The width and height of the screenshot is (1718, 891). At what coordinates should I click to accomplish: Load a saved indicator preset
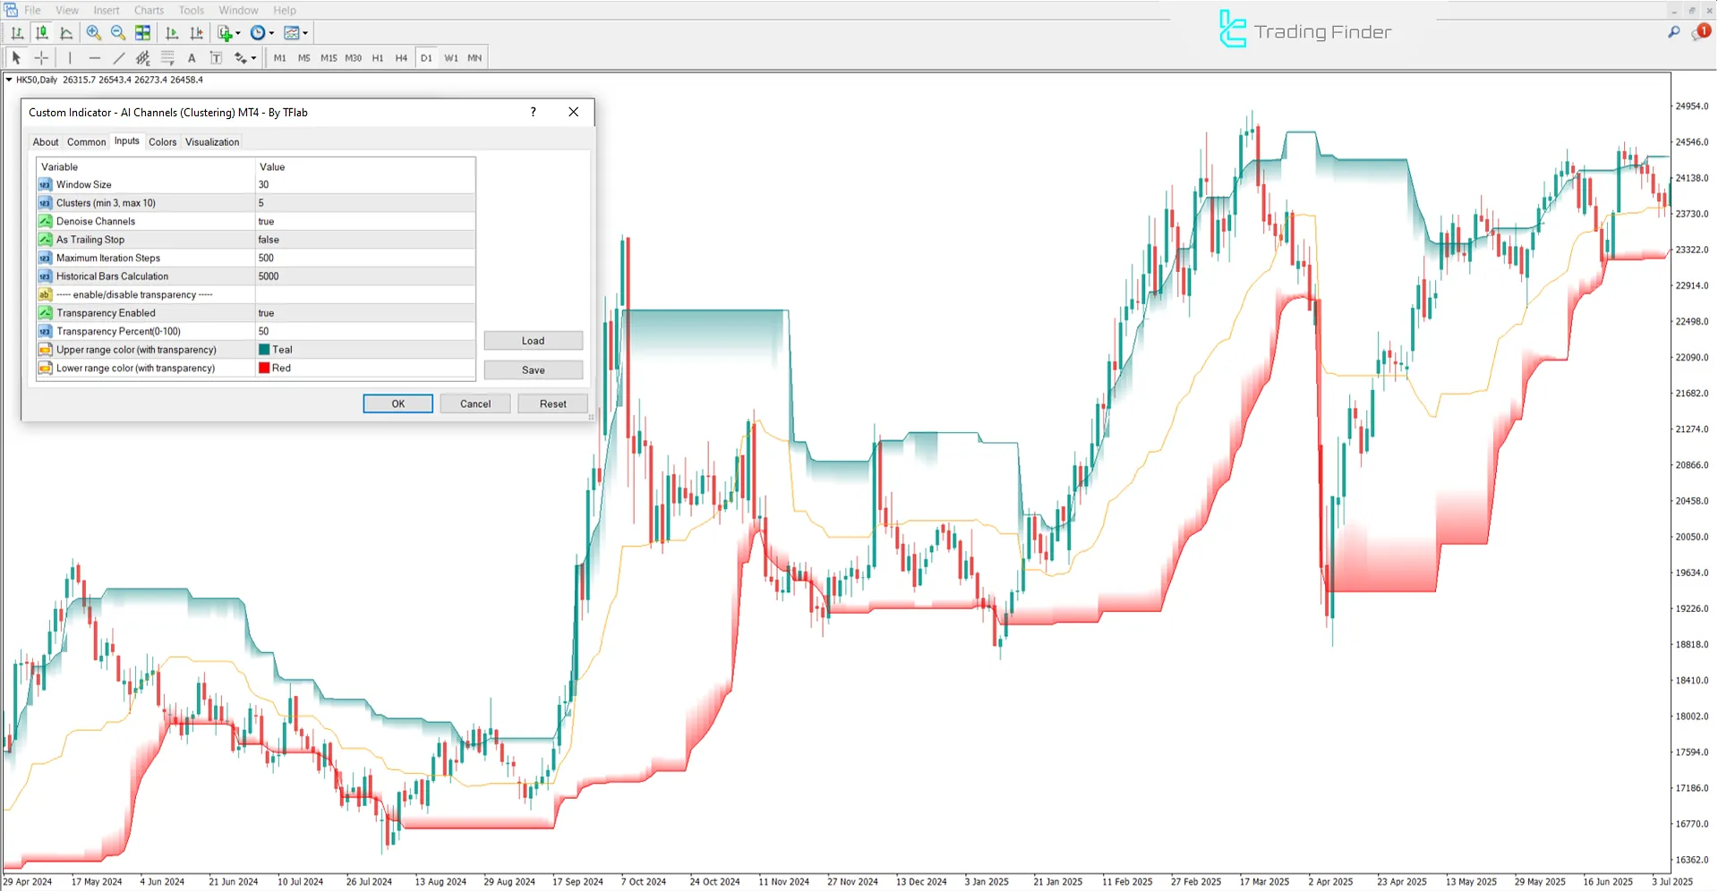point(533,340)
